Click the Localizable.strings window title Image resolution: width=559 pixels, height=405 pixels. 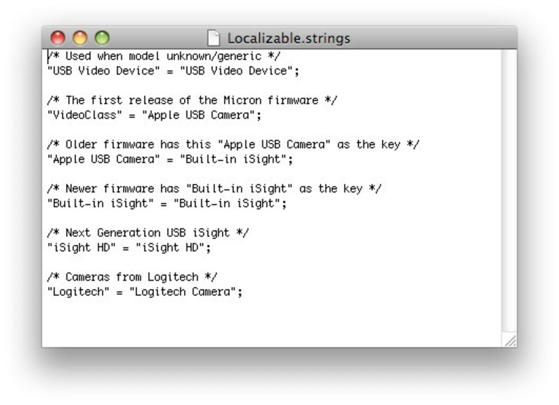click(x=289, y=38)
